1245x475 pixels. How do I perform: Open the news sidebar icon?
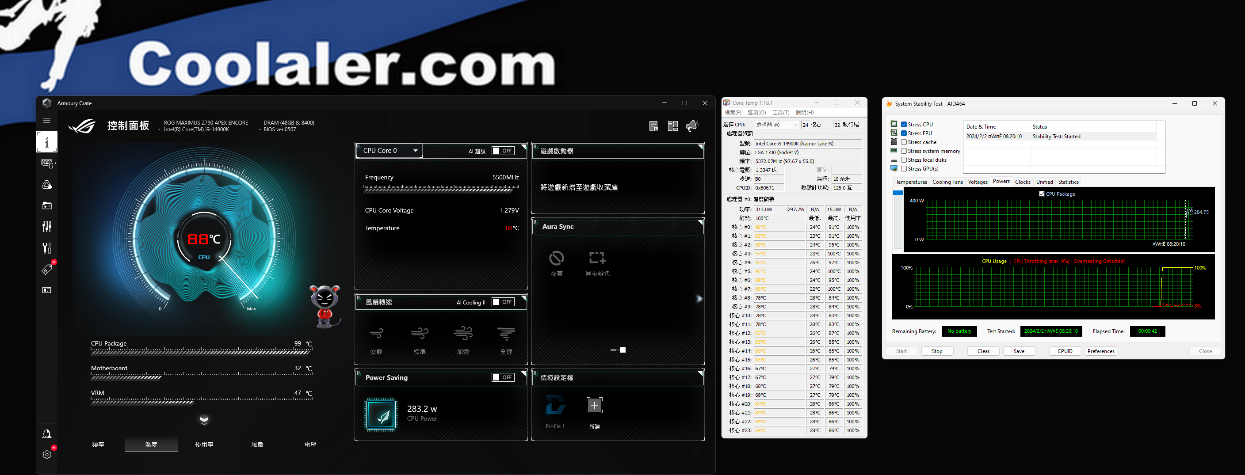point(47,290)
